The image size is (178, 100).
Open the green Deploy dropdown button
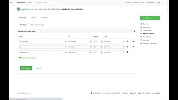pyautogui.click(x=150, y=18)
